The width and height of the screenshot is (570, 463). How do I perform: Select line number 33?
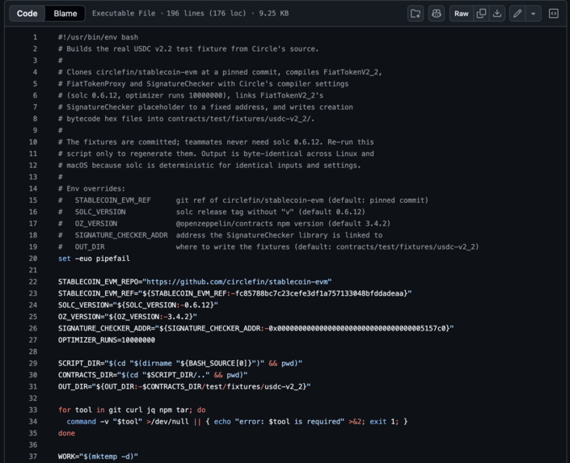pos(33,410)
